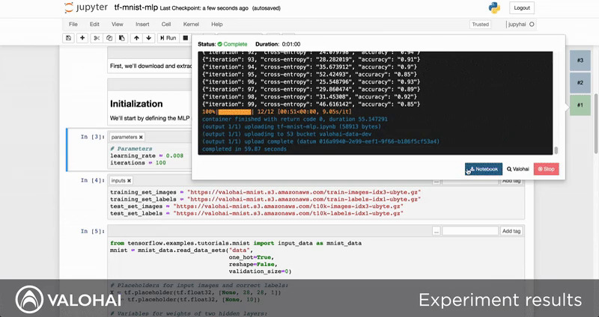Move selected cell down arrow
The image size is (599, 317).
148,38
